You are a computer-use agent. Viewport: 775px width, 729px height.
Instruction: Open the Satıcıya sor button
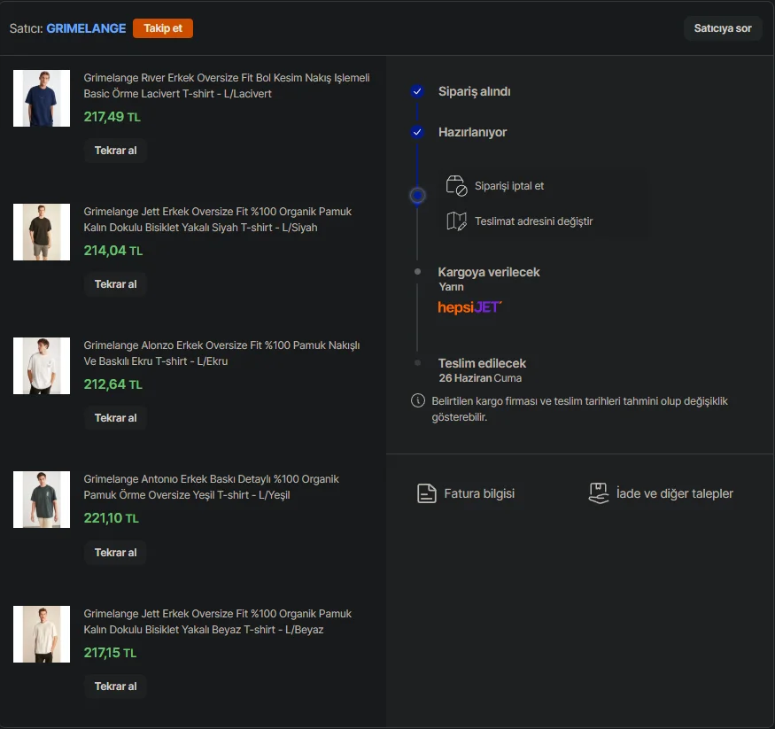click(723, 28)
